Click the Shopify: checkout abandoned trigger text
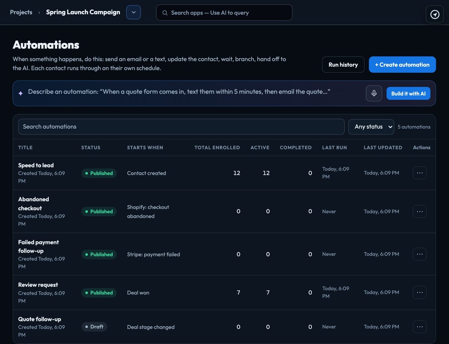This screenshot has width=449, height=344. point(148,212)
